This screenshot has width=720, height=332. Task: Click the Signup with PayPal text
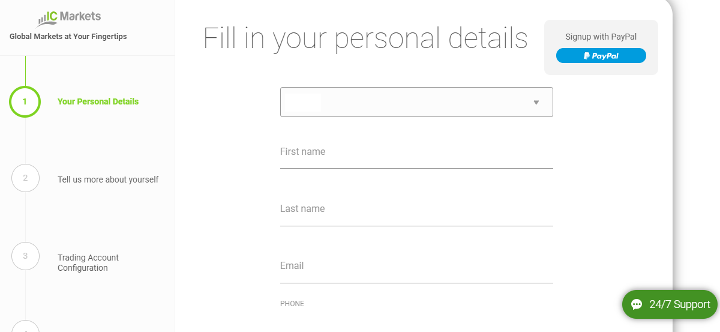pyautogui.click(x=601, y=37)
